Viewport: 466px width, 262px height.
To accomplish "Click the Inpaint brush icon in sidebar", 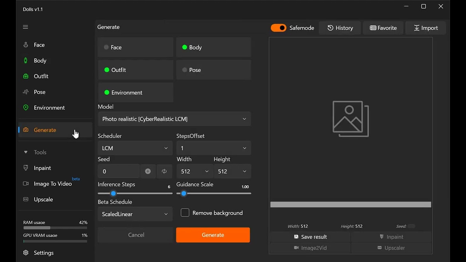I will click(x=26, y=168).
